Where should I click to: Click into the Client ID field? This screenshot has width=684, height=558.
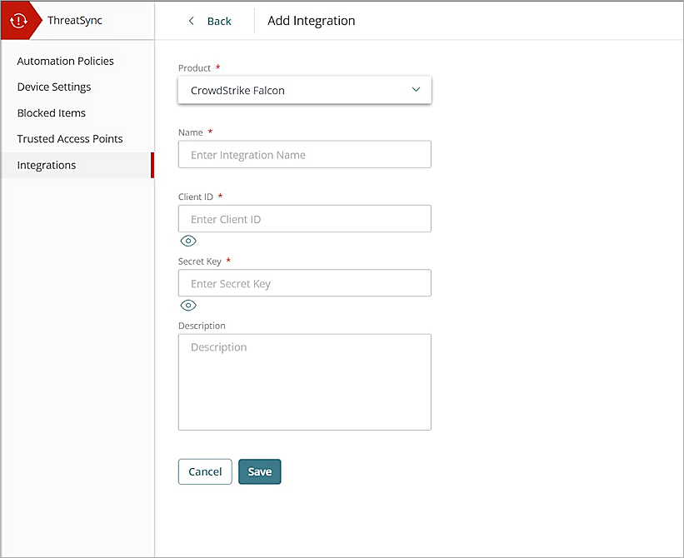click(x=304, y=219)
